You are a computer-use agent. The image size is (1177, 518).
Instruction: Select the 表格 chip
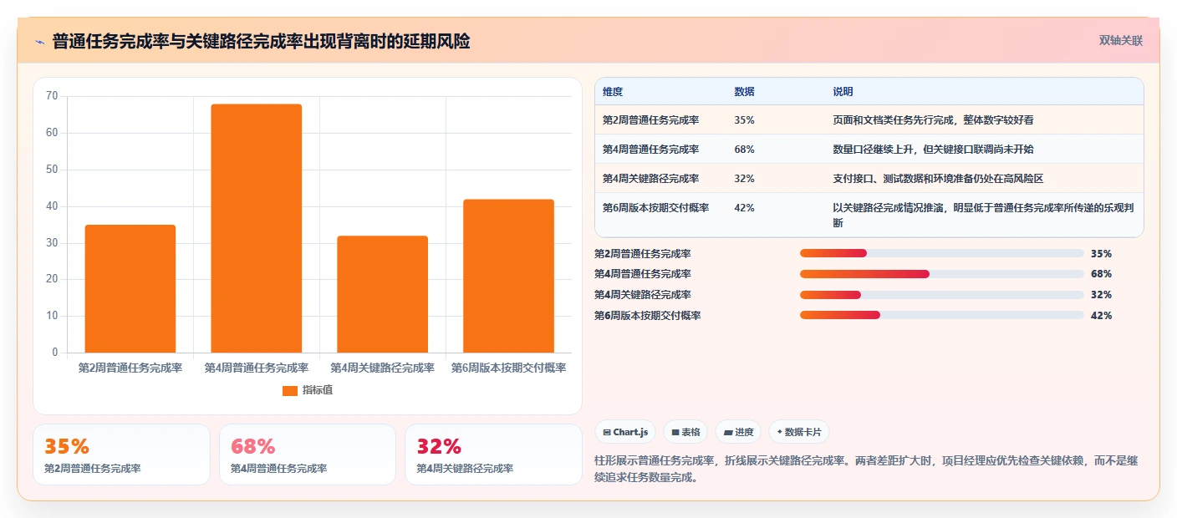tap(685, 432)
